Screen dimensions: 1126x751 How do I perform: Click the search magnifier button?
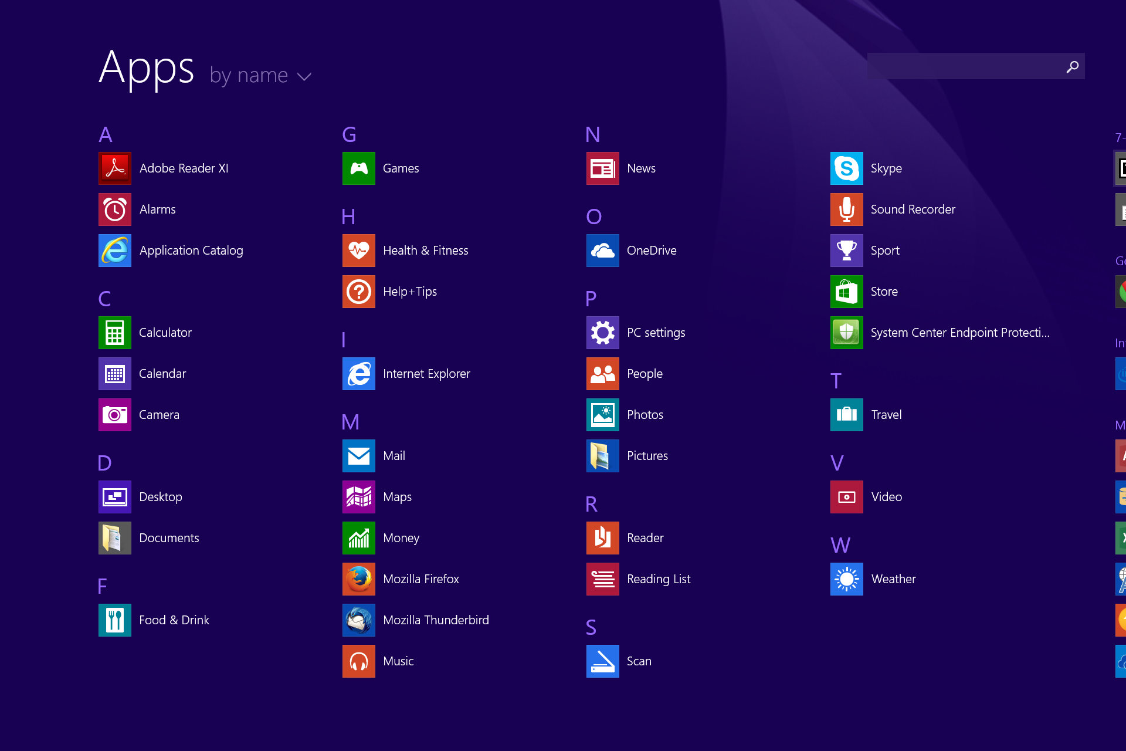1072,67
